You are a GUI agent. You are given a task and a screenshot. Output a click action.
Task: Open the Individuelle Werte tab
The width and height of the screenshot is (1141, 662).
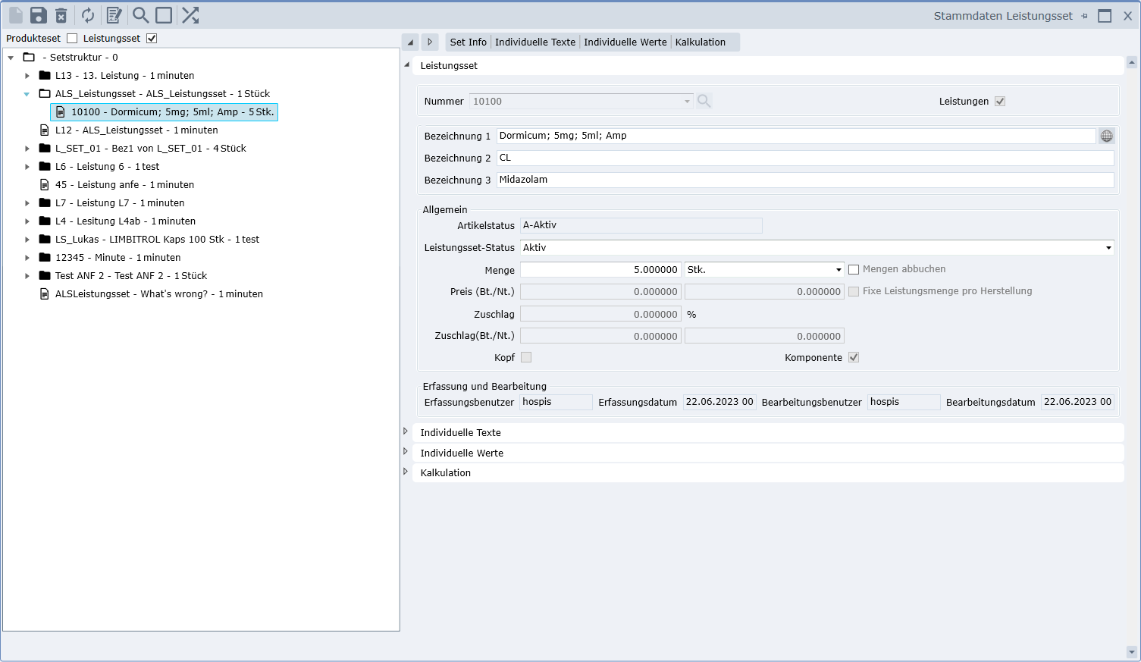click(x=625, y=42)
